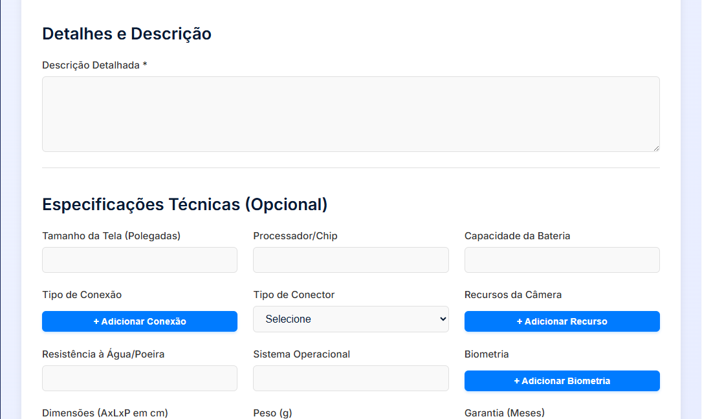Screen dimensions: 702x419
Task: Click the '+ Adicionar Biometria' button
Action: pyautogui.click(x=562, y=381)
